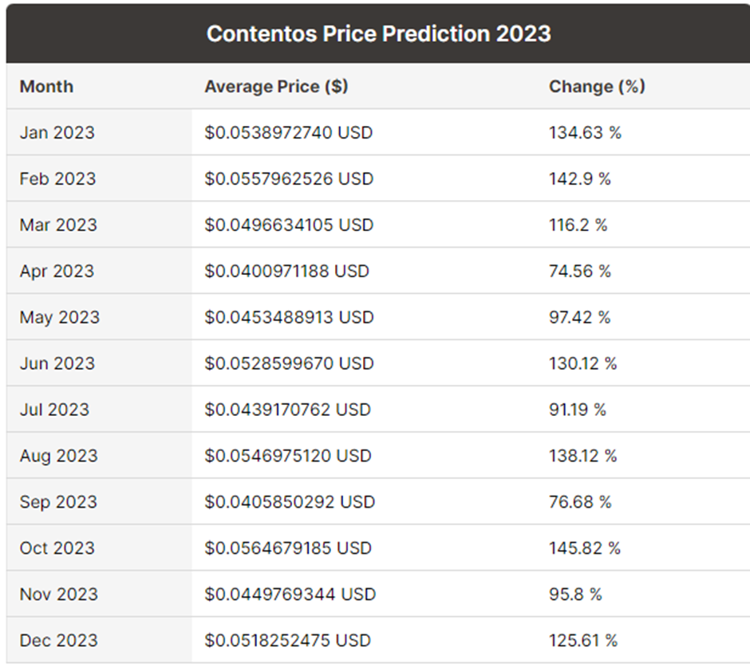Viewport: 750px width, 667px height.
Task: Click the Dec 2023 month cell
Action: point(58,641)
